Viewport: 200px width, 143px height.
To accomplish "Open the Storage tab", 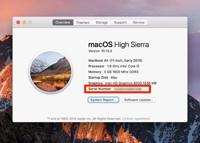I will [x=102, y=22].
